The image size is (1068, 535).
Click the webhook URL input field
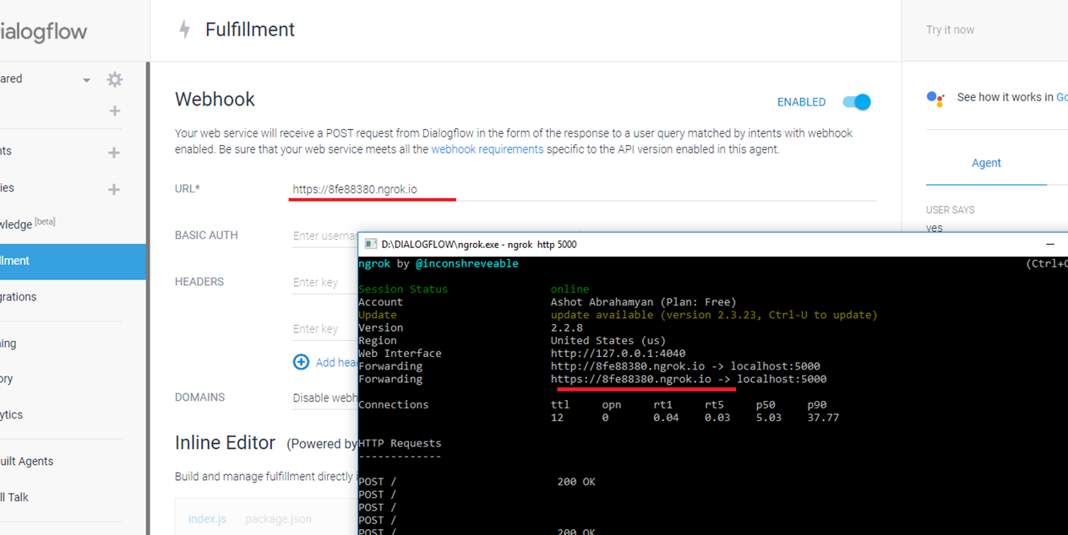[583, 189]
